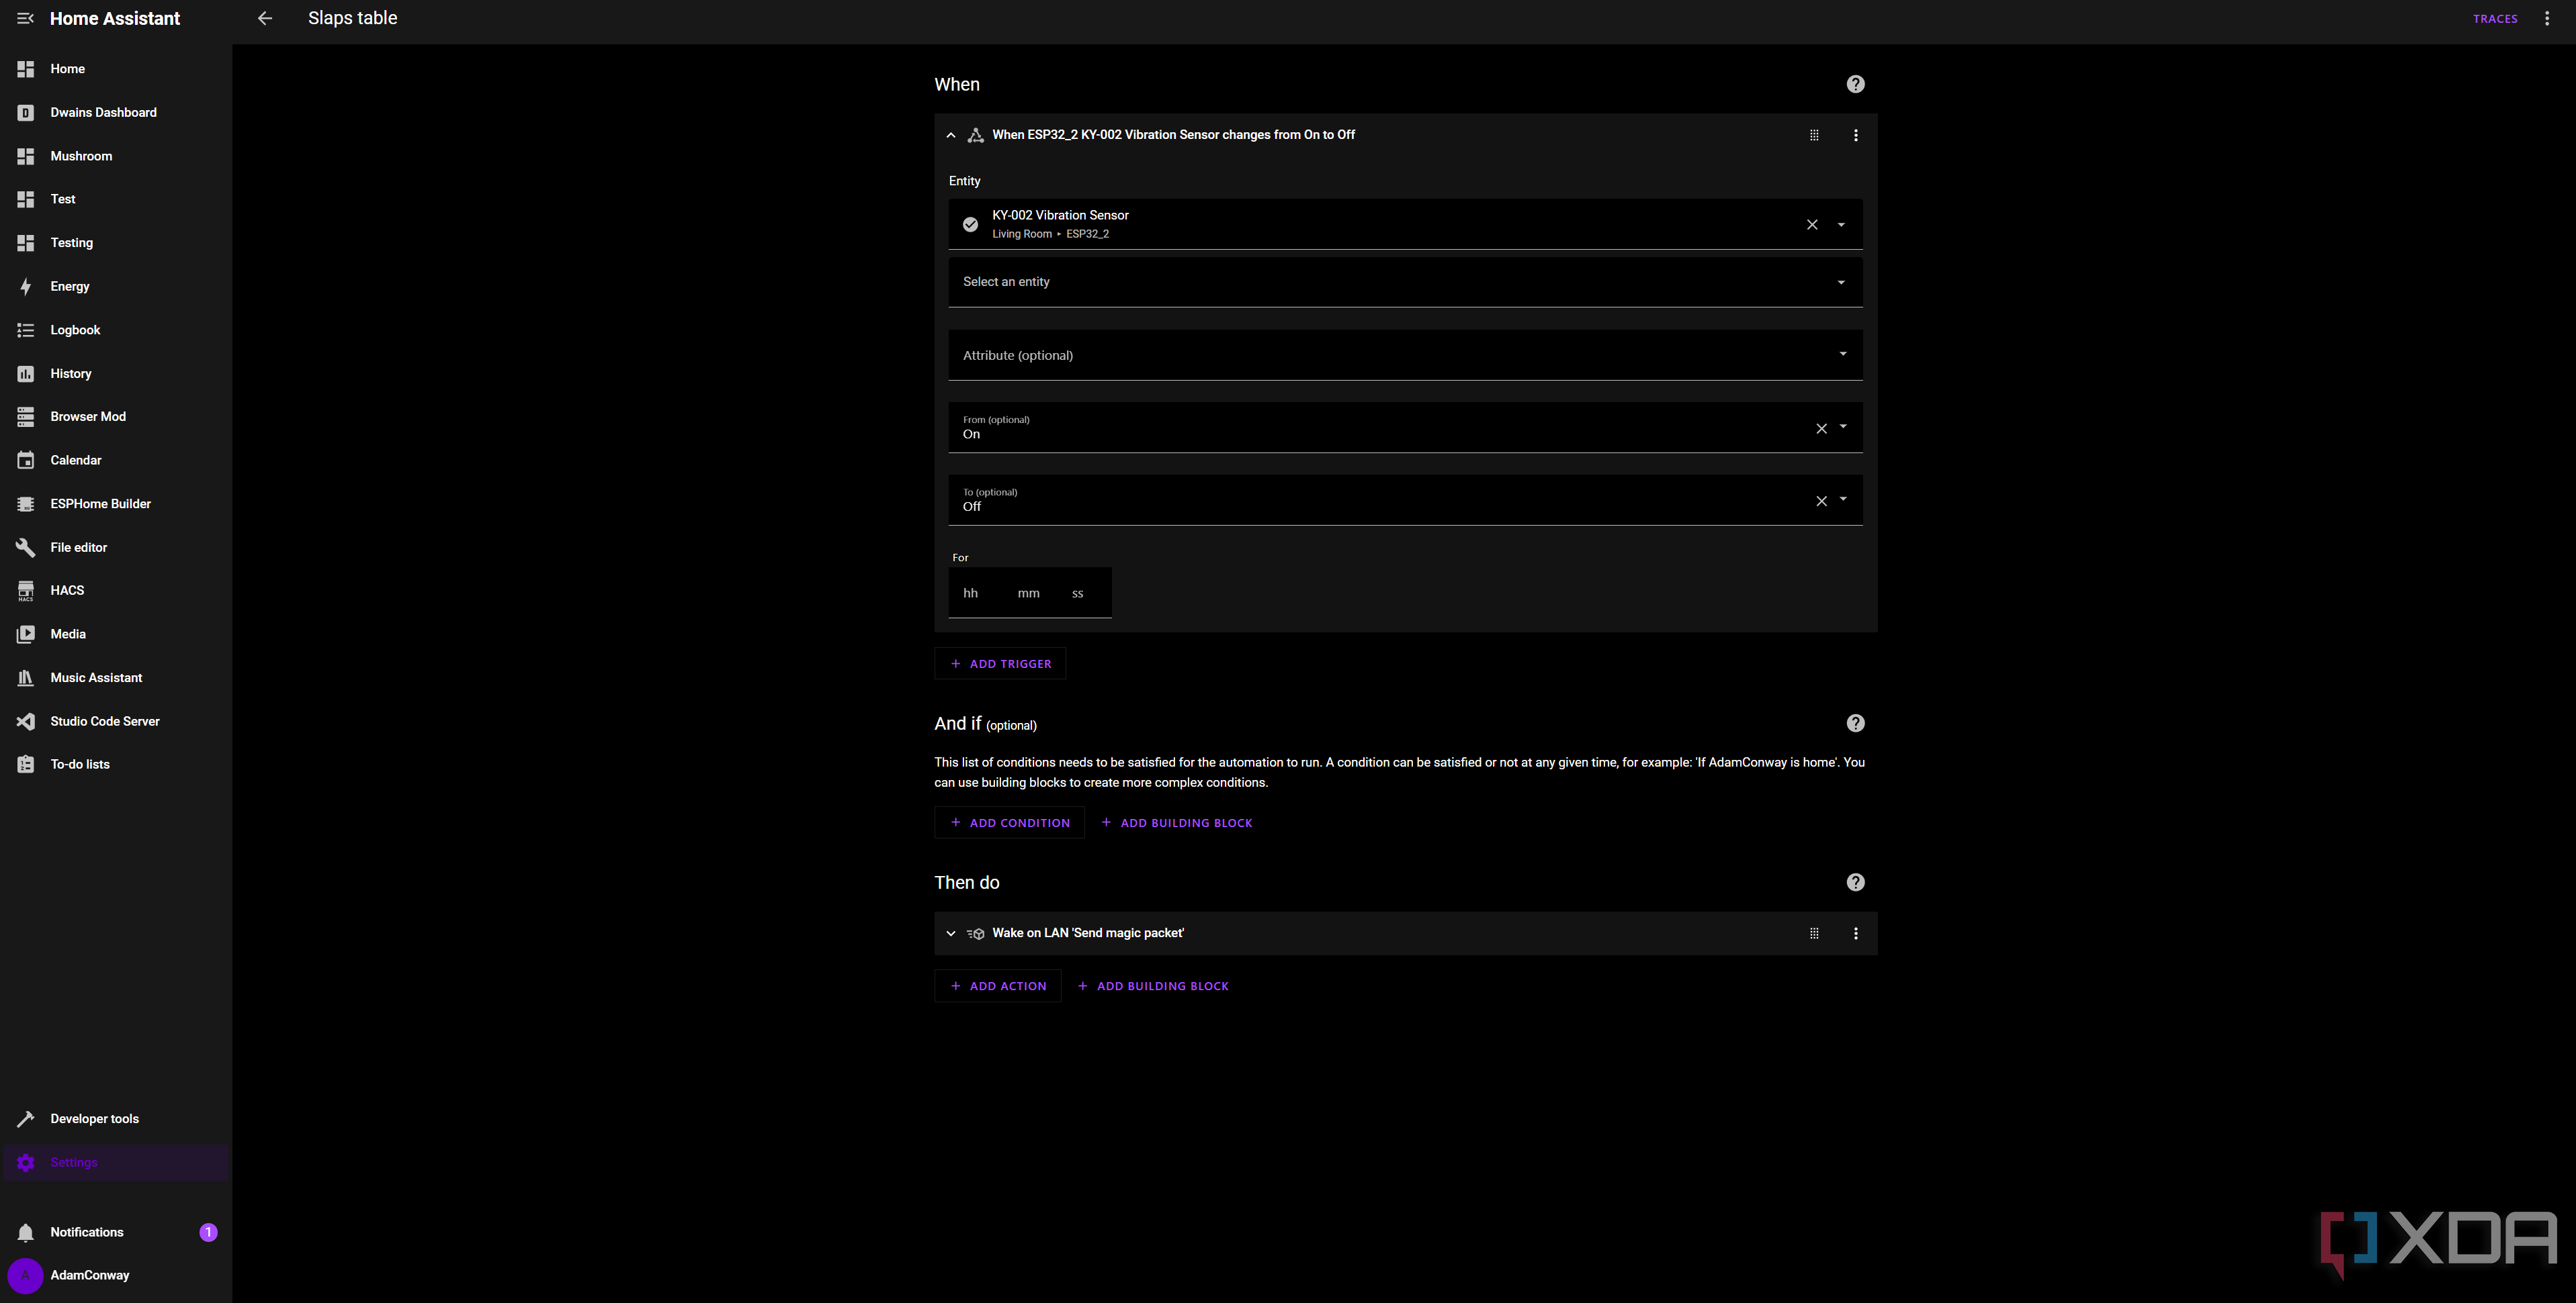
Task: Select the entity checkmark icon for KY-002
Action: [970, 225]
